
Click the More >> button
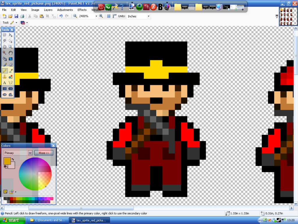click(44, 153)
